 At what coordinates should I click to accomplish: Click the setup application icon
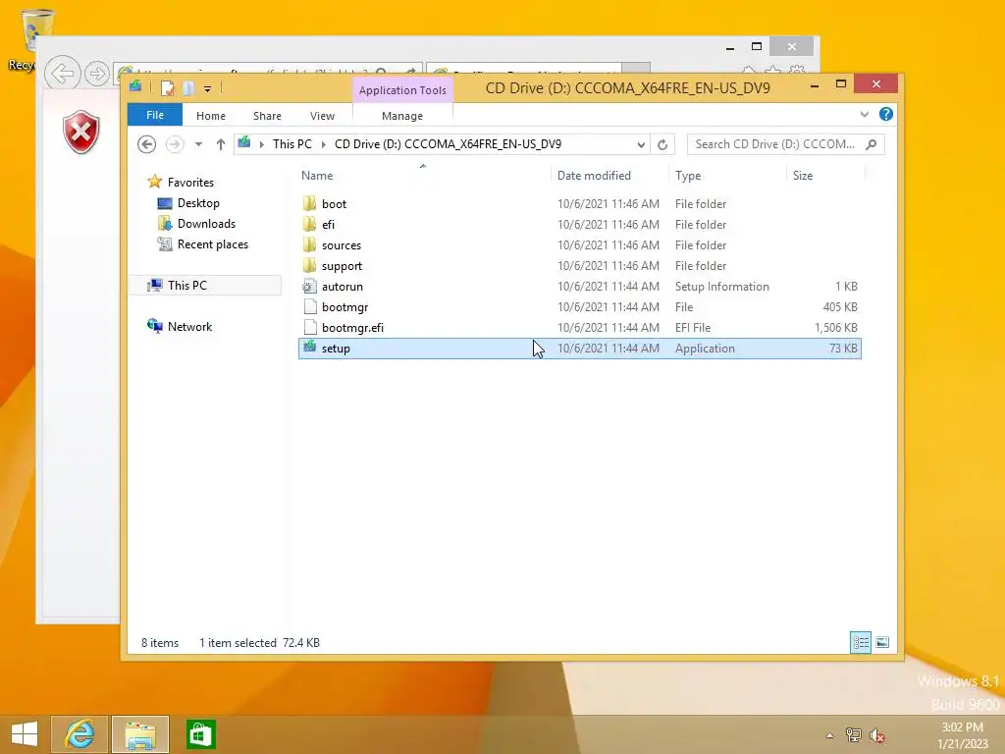coord(309,347)
